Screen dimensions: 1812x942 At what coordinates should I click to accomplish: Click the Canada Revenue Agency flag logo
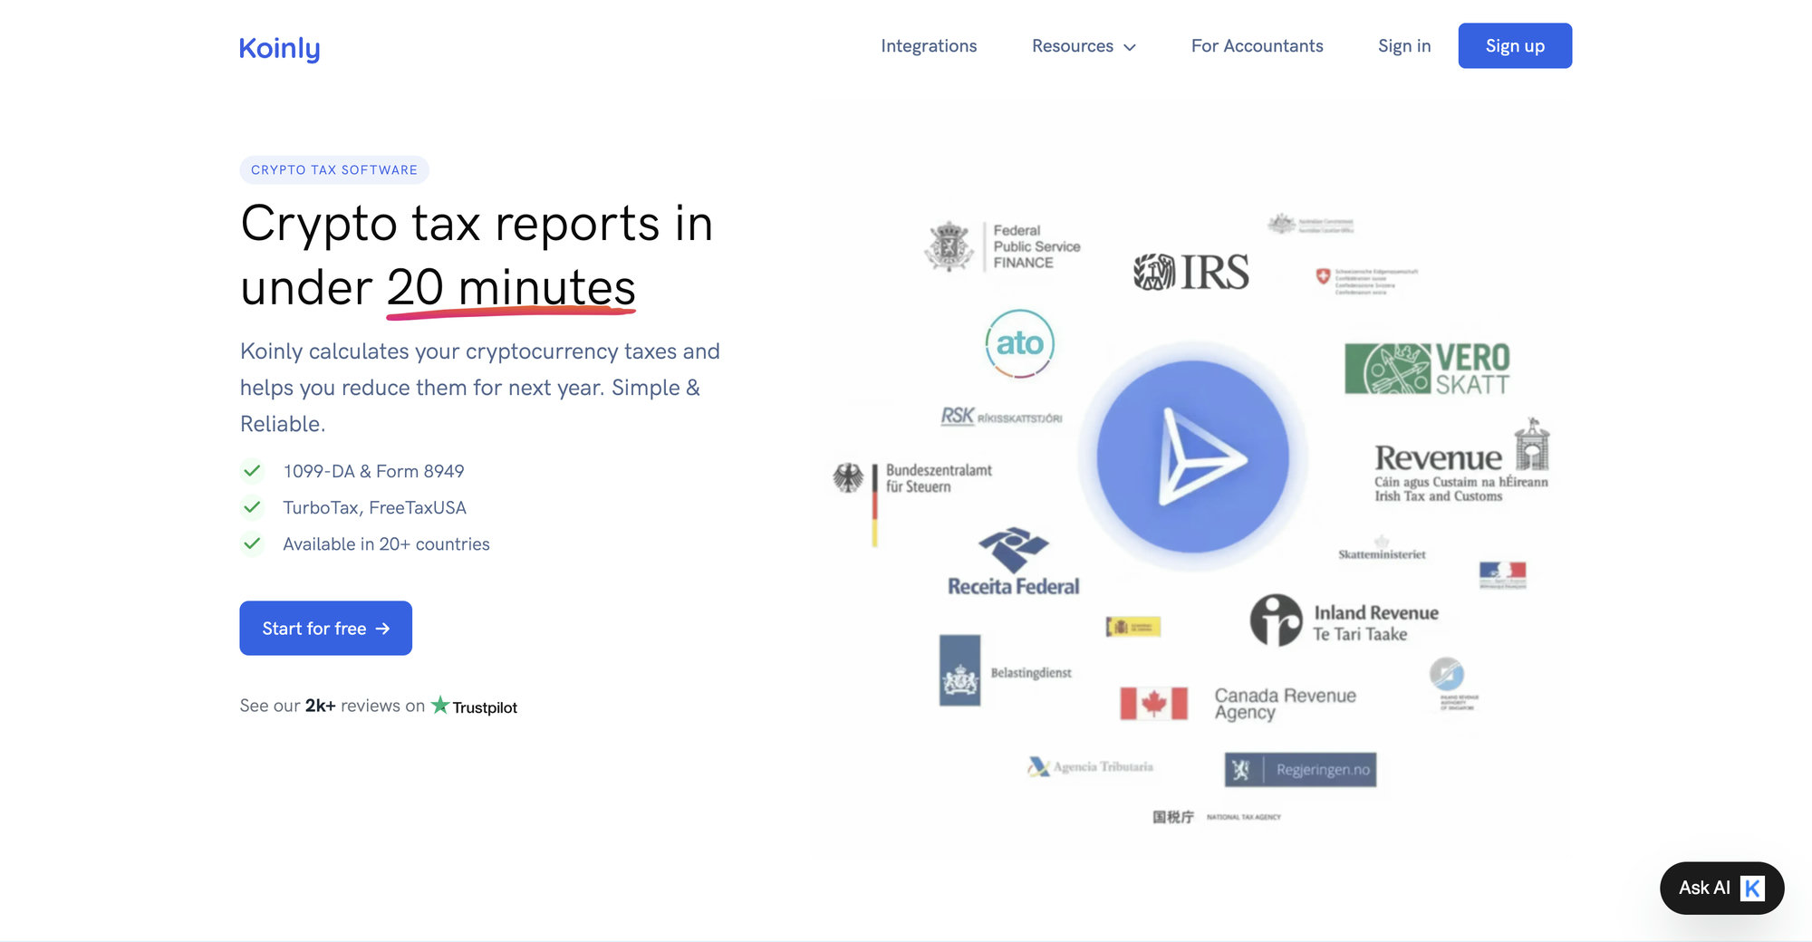point(1153,703)
